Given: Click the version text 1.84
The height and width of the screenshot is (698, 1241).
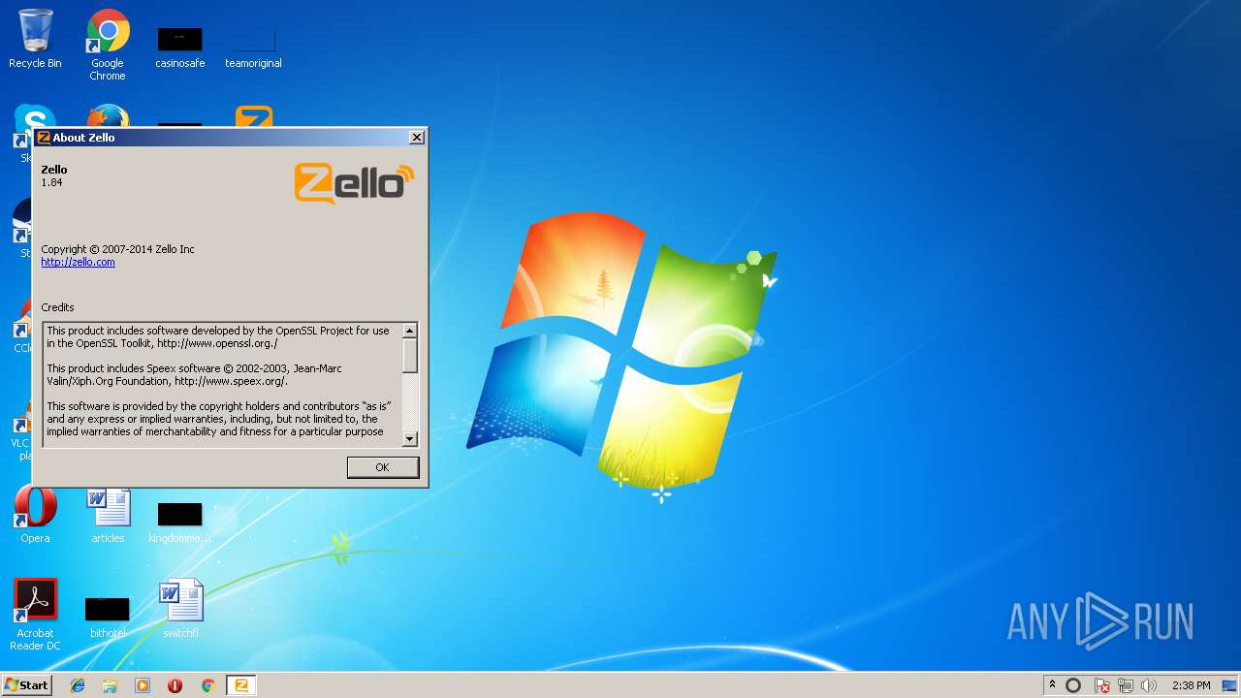Looking at the screenshot, I should [x=51, y=182].
